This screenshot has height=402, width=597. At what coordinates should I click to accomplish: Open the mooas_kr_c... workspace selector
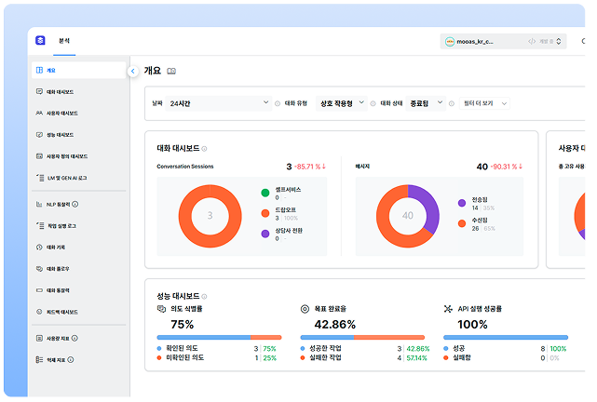(x=503, y=41)
